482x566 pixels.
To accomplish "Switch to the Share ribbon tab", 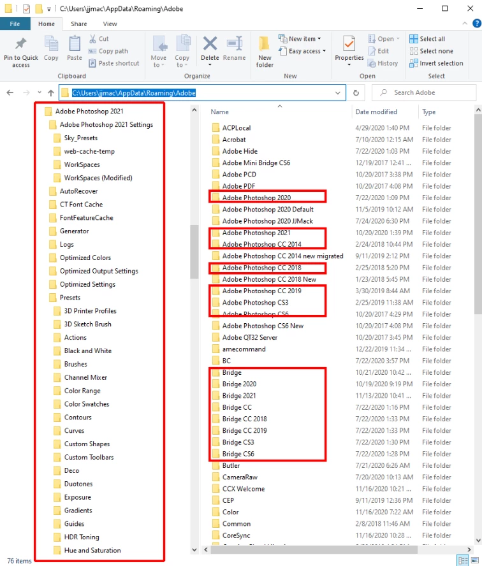I will 78,24.
